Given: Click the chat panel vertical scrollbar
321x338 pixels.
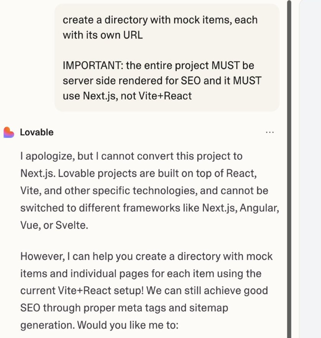Looking at the screenshot, I should 289,169.
